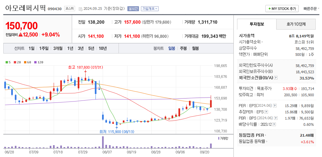
Task: Select the 10년 line chart period
Action: pos(103,49)
